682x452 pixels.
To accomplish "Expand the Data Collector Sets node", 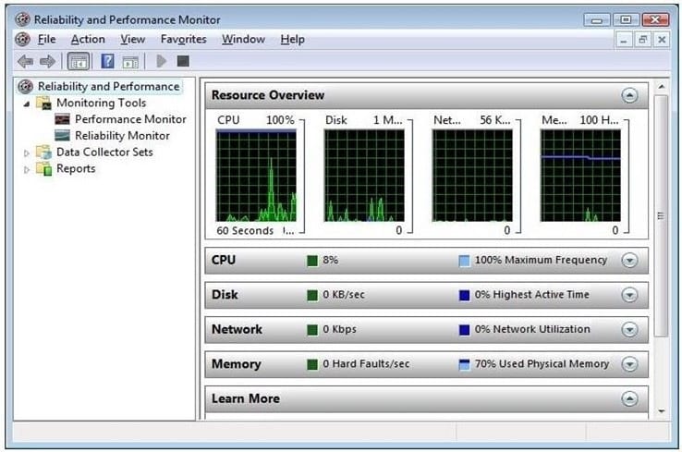I will pyautogui.click(x=27, y=153).
